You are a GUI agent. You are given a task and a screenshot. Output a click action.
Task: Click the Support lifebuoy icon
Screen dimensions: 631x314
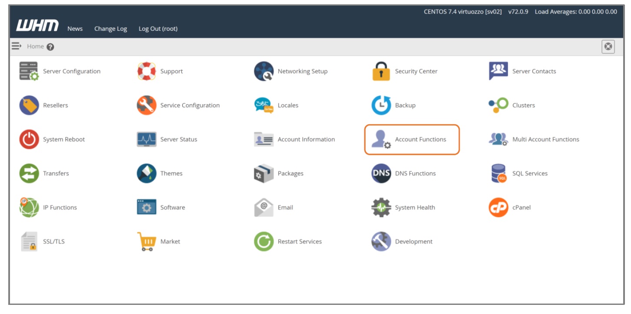coord(147,71)
